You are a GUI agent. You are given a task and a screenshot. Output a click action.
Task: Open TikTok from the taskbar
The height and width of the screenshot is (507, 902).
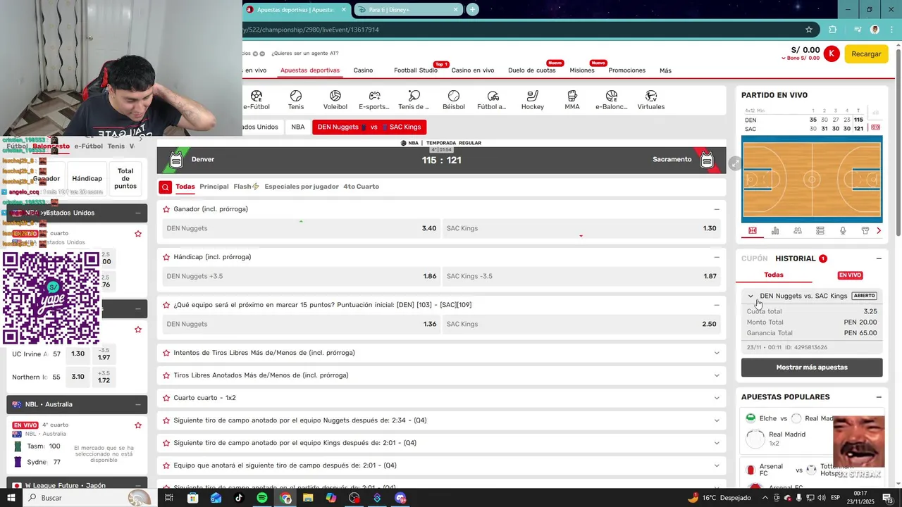coord(239,498)
